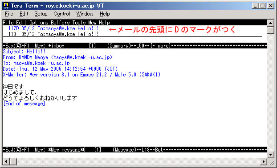This screenshot has width=277, height=168.
Task: Minimize the Tera Term window
Action: tap(255, 6)
